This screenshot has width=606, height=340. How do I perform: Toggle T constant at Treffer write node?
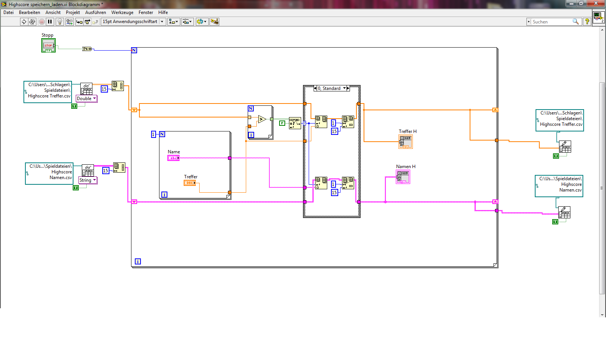(556, 156)
